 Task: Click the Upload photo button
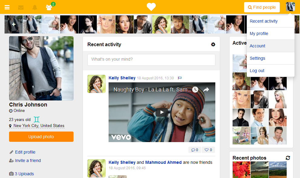(41, 137)
